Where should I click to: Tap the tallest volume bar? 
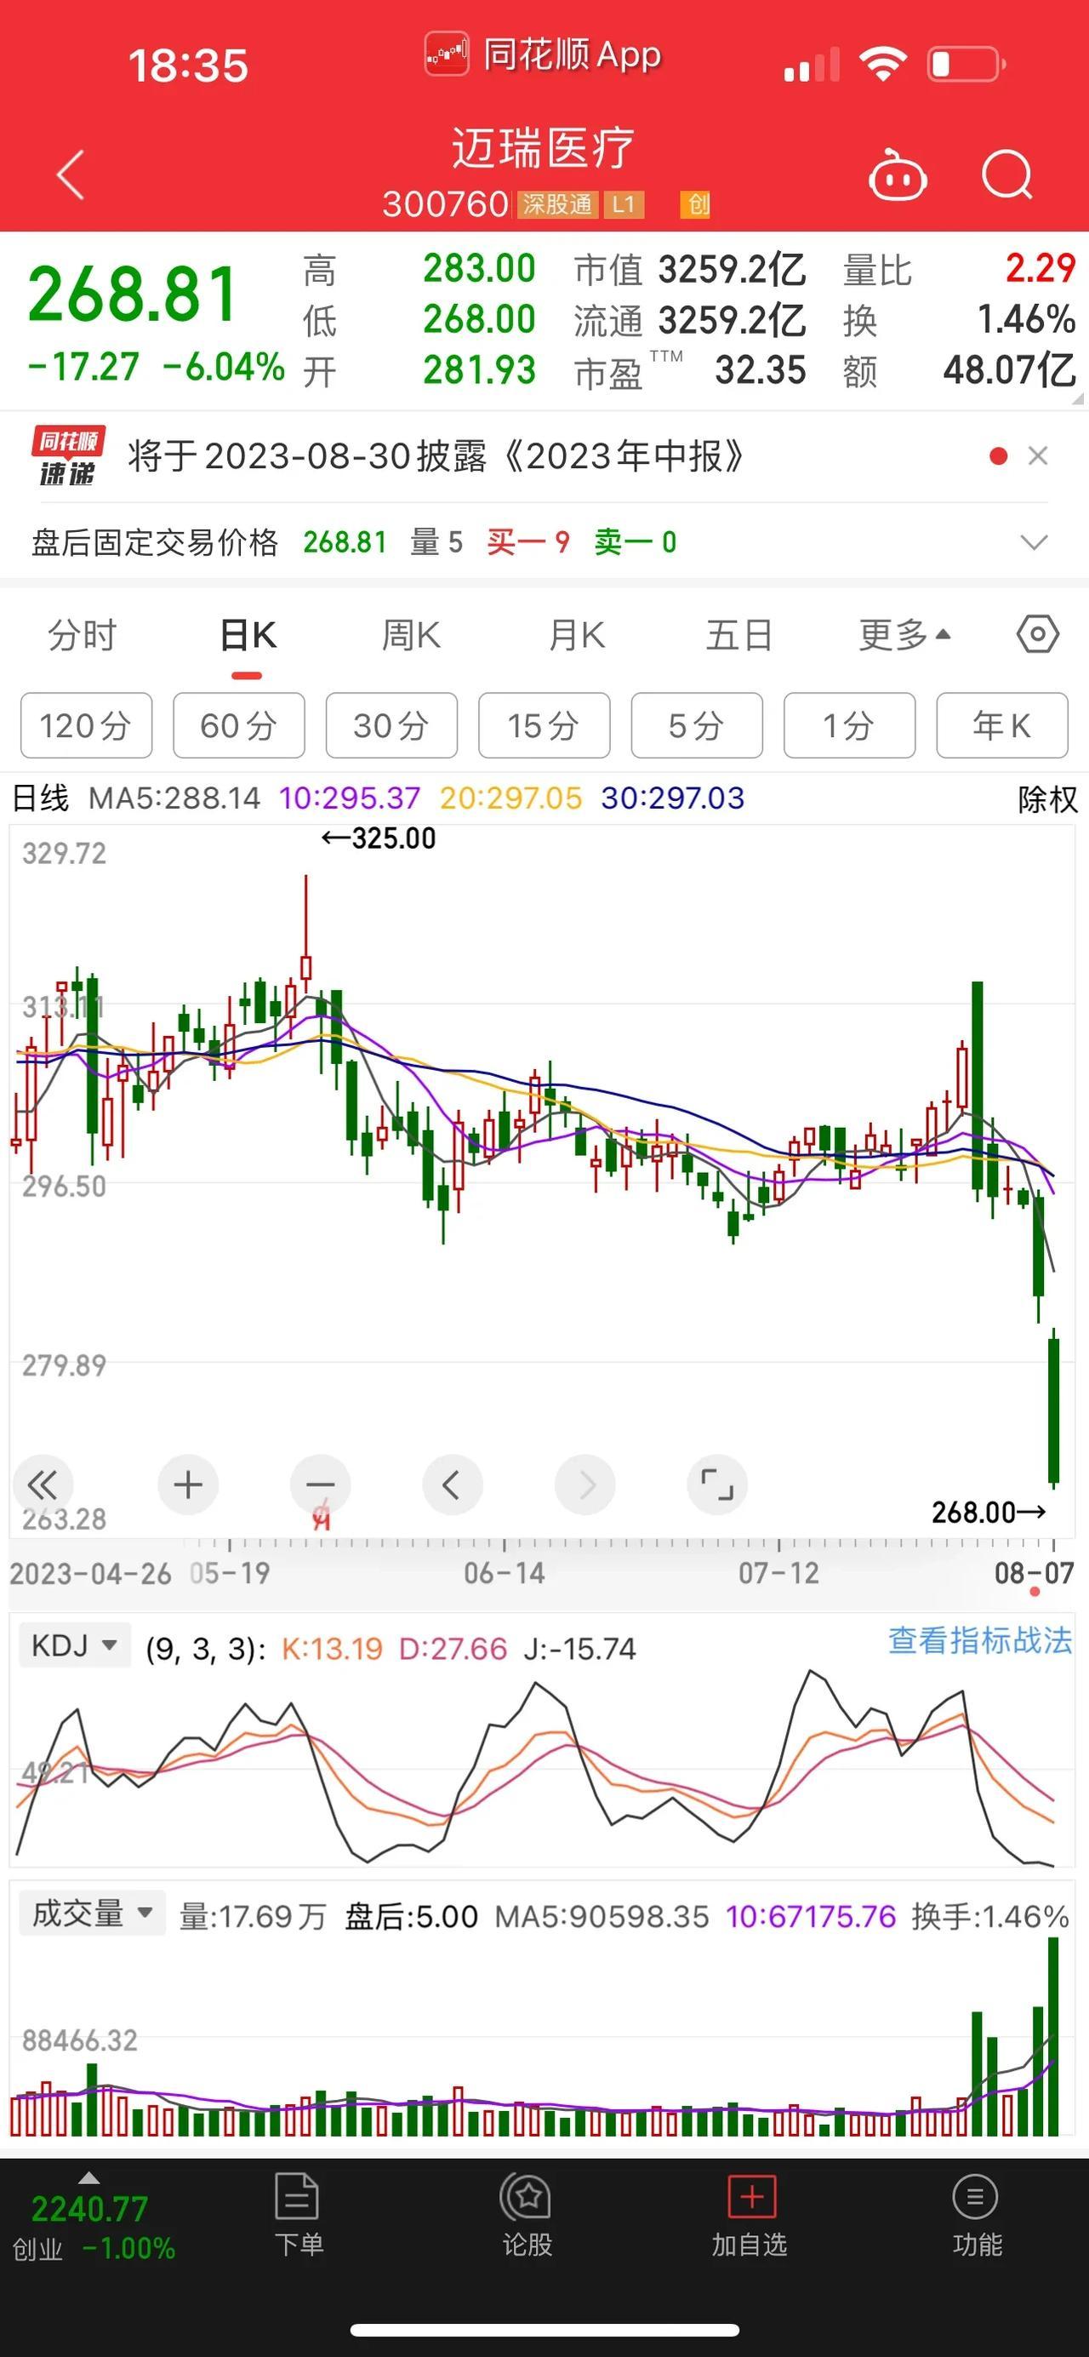point(1053,2036)
